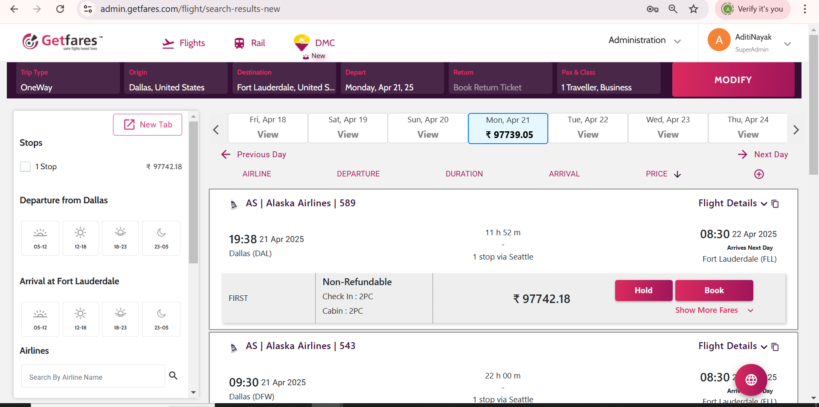Image resolution: width=819 pixels, height=407 pixels.
Task: Open the Administration dropdown
Action: pos(644,40)
